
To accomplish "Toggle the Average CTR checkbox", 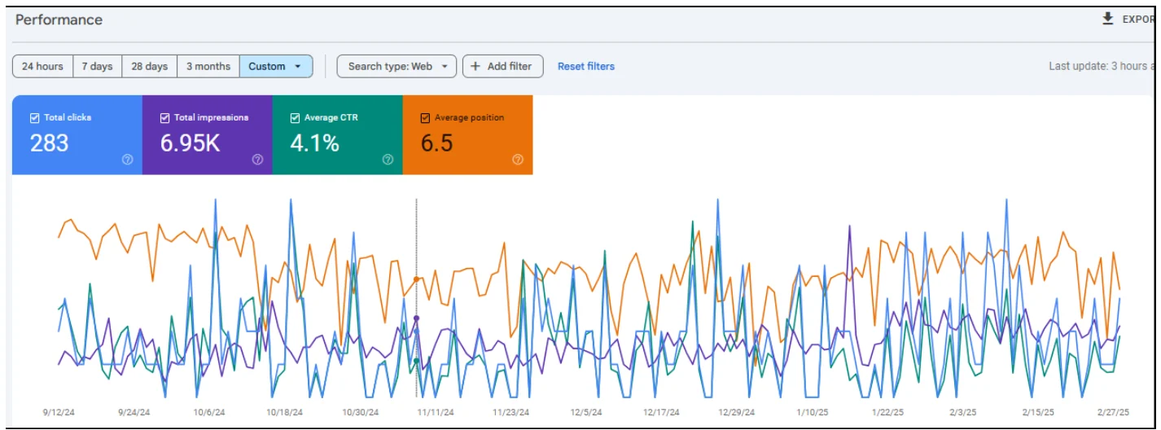I will click(295, 118).
